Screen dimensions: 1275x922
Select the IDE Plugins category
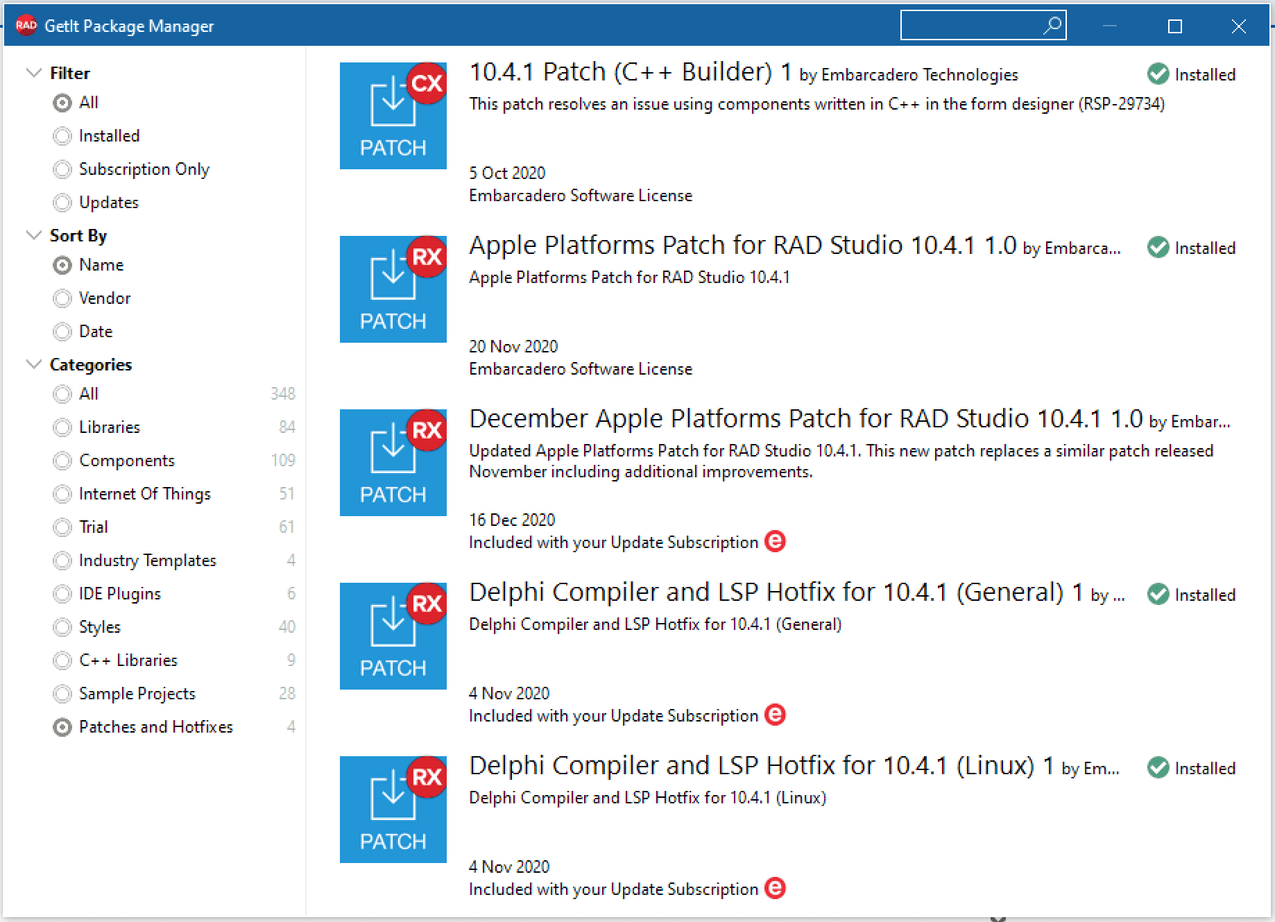coord(62,594)
